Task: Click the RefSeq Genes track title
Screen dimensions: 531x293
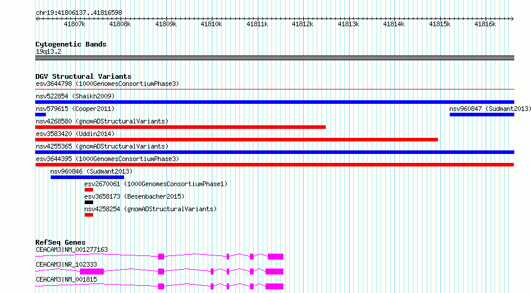Action: point(60,242)
